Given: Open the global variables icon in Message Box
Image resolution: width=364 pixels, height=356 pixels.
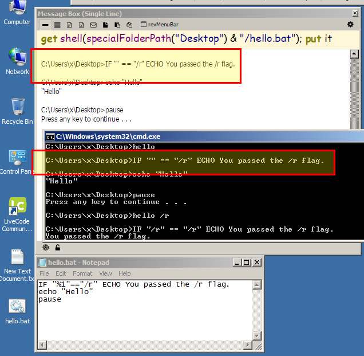Looking at the screenshot, I should point(81,25).
